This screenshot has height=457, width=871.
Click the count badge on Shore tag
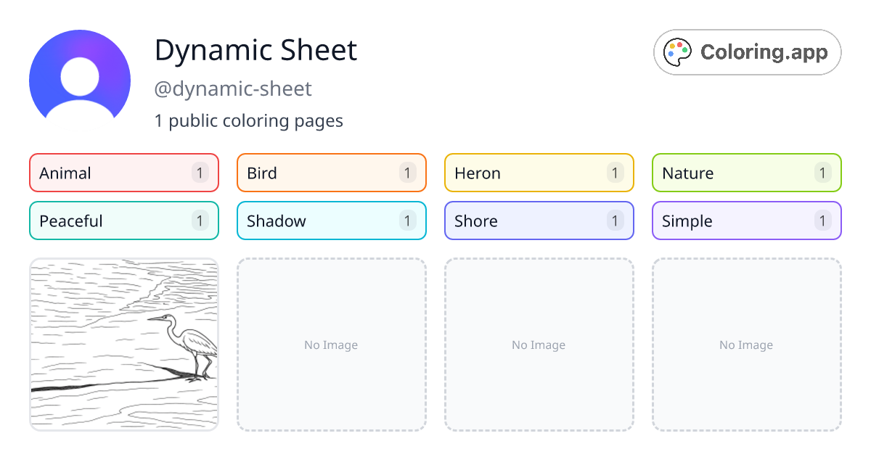pyautogui.click(x=615, y=221)
